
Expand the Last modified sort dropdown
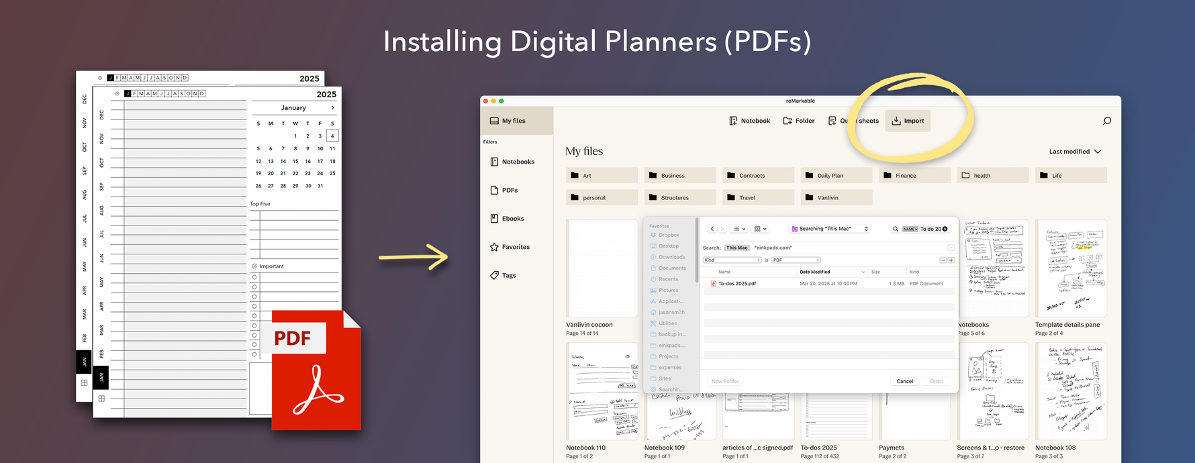(1075, 152)
